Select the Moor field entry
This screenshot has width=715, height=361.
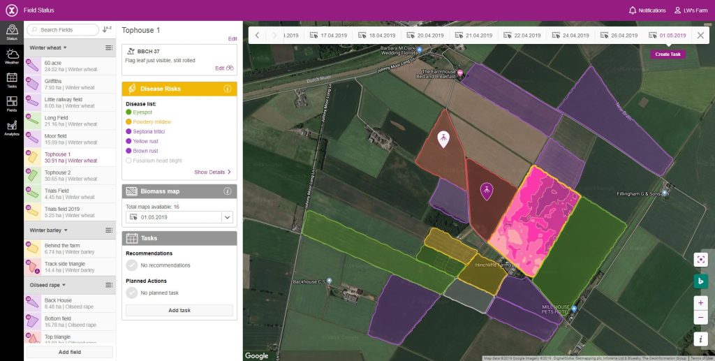[x=70, y=139]
